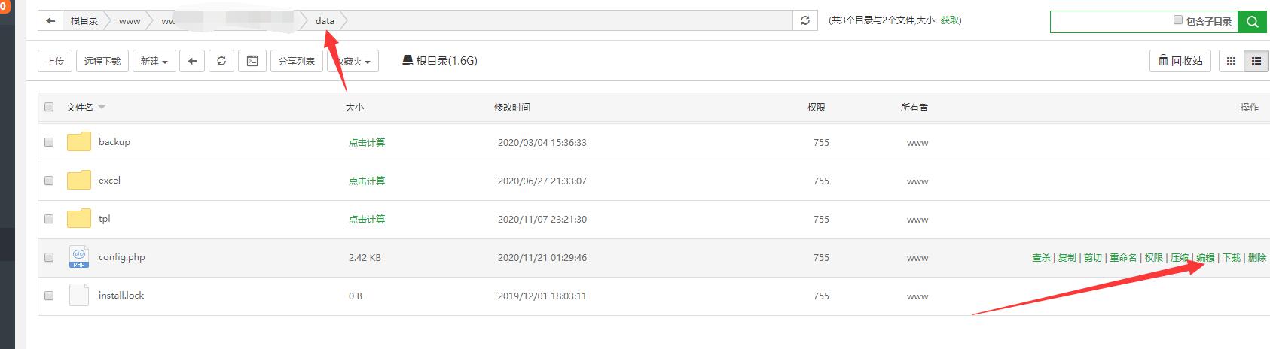The image size is (1270, 349).
Task: Switch to list view icon
Action: (x=1256, y=62)
